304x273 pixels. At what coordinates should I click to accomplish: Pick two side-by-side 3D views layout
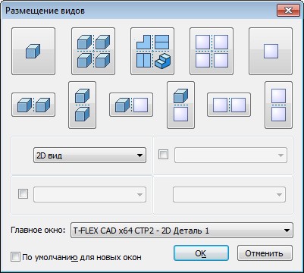tap(33, 105)
